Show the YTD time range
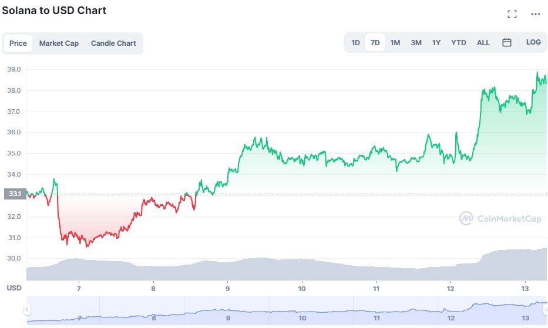This screenshot has height=328, width=548. point(458,43)
